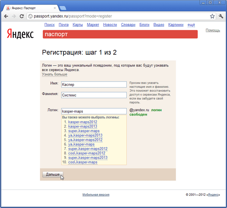Click the Регистрация: шаг 1 из 2 heading
The height and width of the screenshot is (208, 227).
pyautogui.click(x=79, y=52)
